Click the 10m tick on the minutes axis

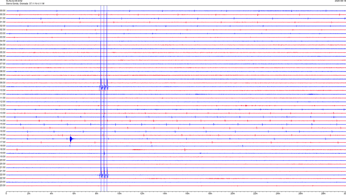[119, 194]
